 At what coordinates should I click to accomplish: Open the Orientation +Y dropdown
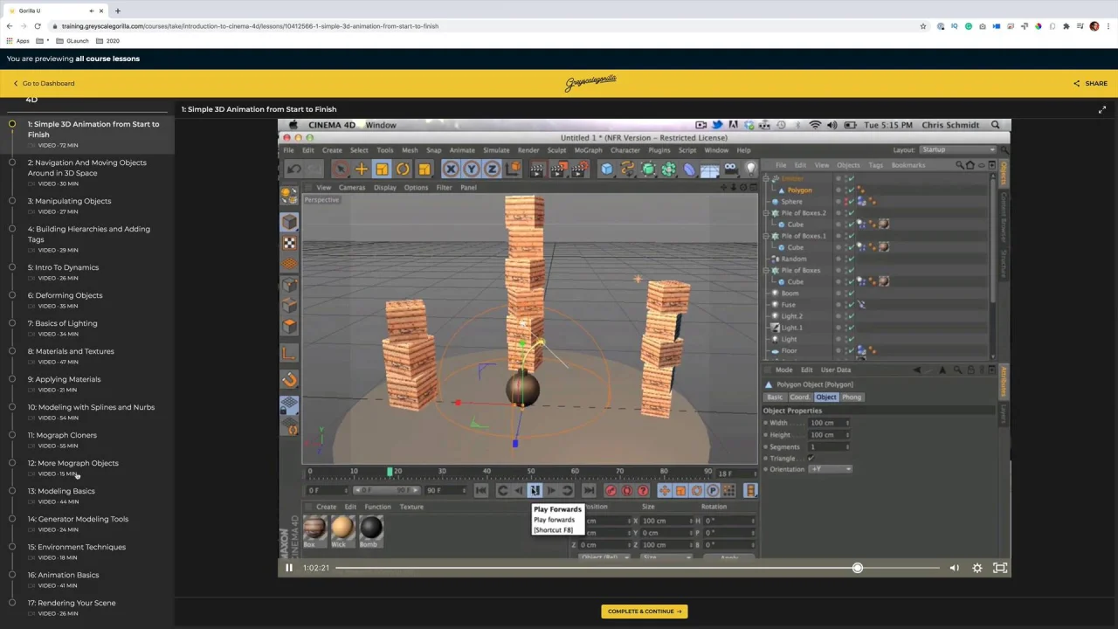(830, 469)
